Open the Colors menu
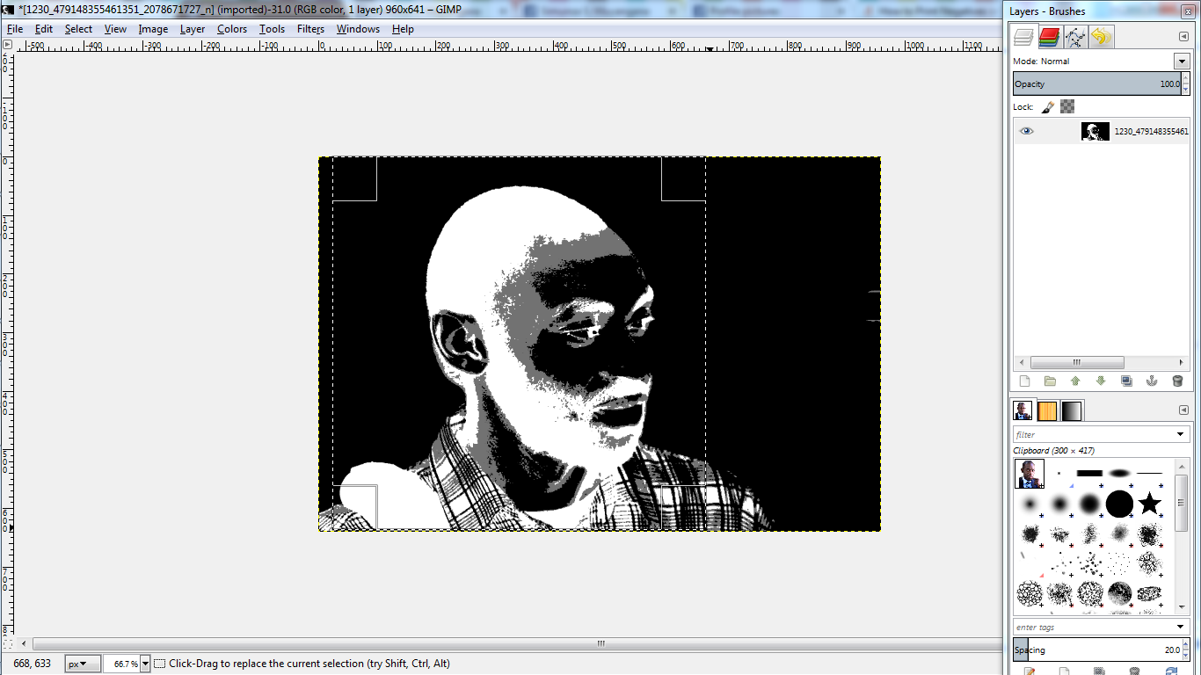1201x675 pixels. [232, 29]
